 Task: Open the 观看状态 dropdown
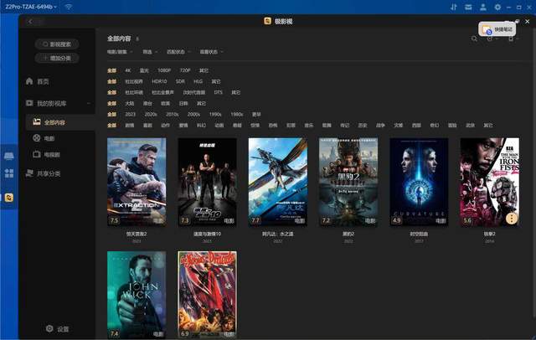click(x=211, y=52)
